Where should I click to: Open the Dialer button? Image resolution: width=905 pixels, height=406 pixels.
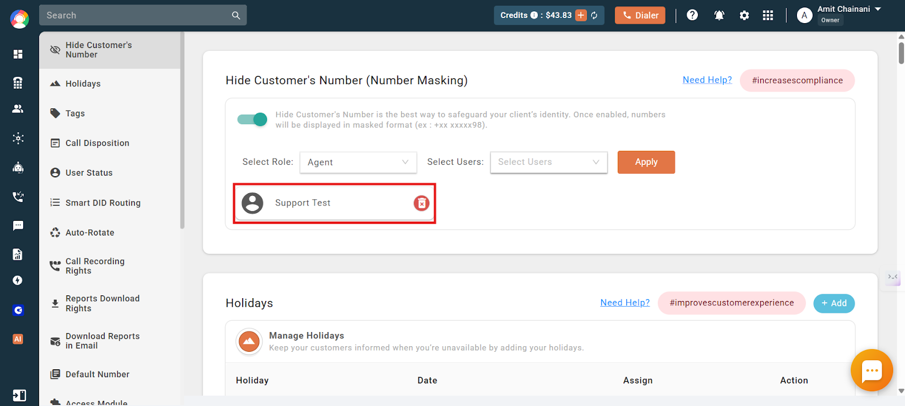coord(640,15)
